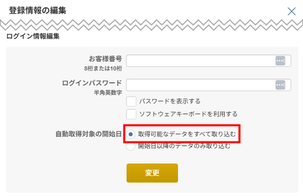Image resolution: width=303 pixels, height=196 pixels.
Task: Click the 登録情報の編集 dialog title
Action: 38,10
